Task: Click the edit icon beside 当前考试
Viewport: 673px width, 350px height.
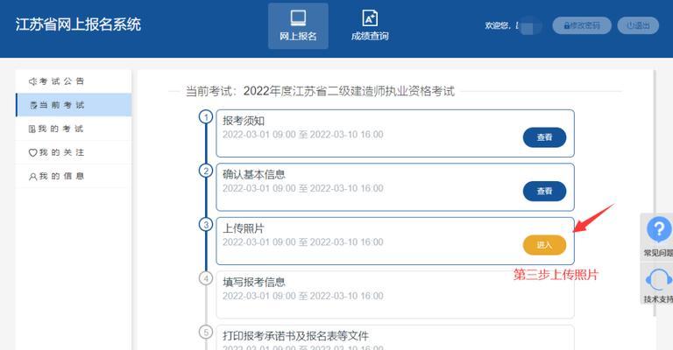Action: tap(33, 105)
